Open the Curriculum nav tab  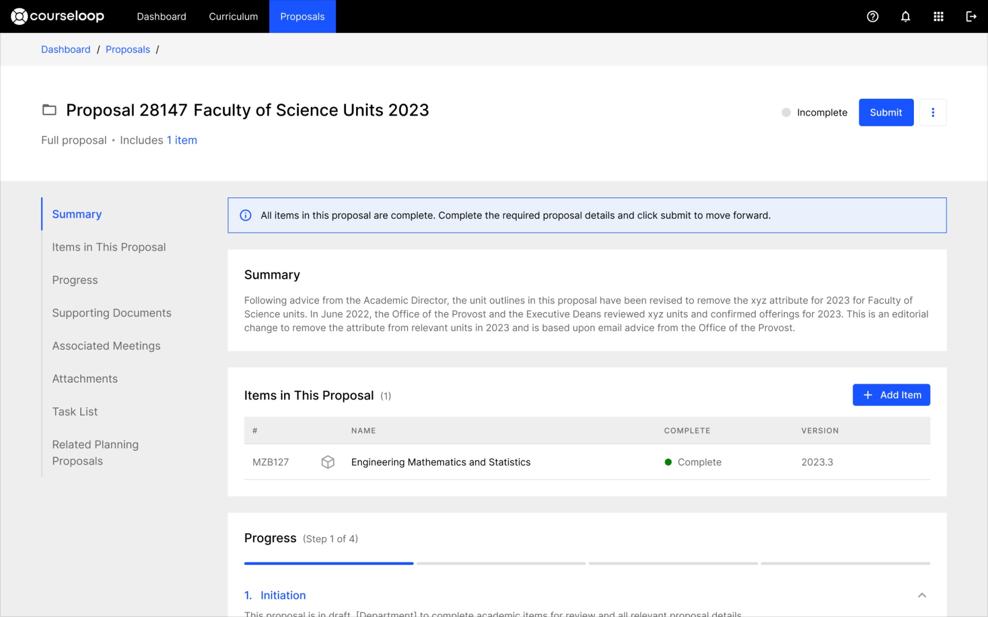tap(233, 17)
